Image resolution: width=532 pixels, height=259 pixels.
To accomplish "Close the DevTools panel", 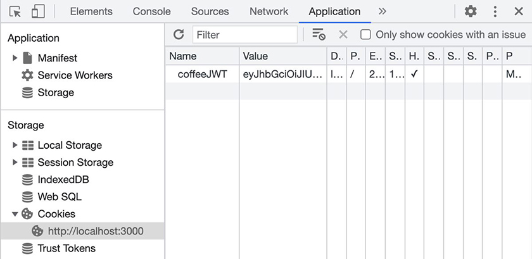I will click(x=518, y=11).
